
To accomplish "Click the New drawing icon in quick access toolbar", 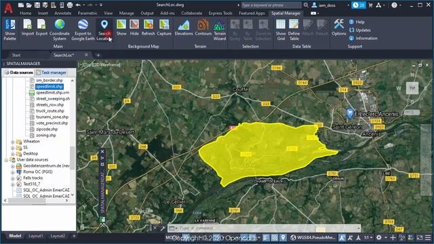I will 21,5.
